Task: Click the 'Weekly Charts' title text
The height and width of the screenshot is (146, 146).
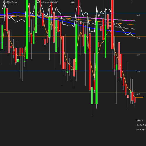Action: (x=10, y=2)
